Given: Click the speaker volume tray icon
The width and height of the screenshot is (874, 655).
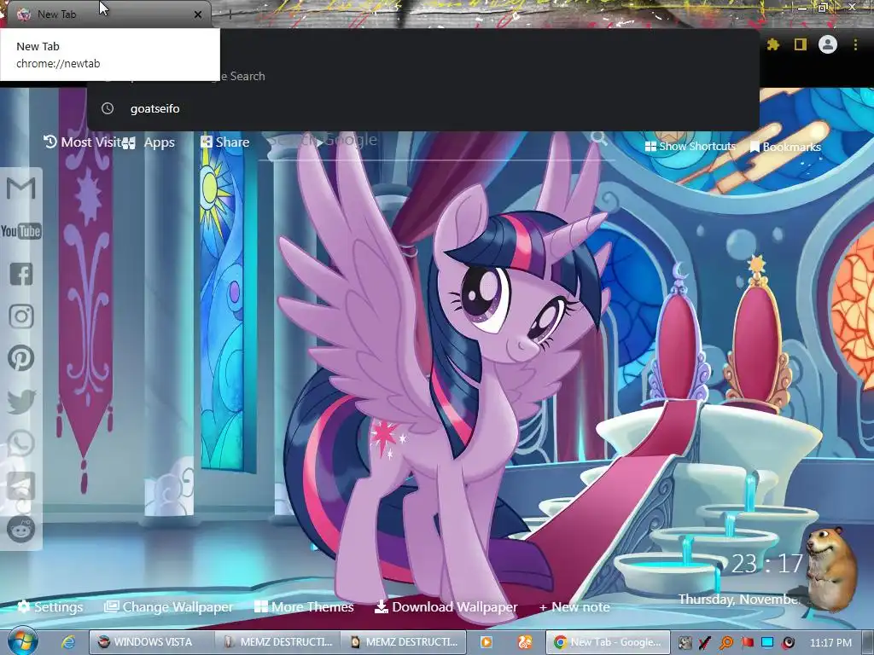Looking at the screenshot, I should click(x=788, y=643).
